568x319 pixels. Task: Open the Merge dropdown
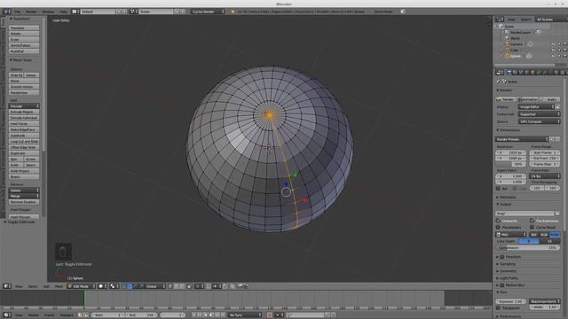pyautogui.click(x=24, y=196)
